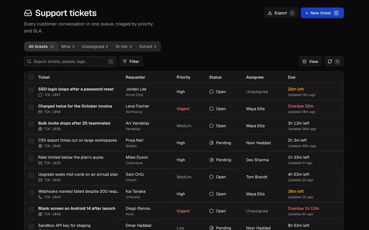Click the magnifier icon in search box
This screenshot has width=369, height=230.
point(29,62)
